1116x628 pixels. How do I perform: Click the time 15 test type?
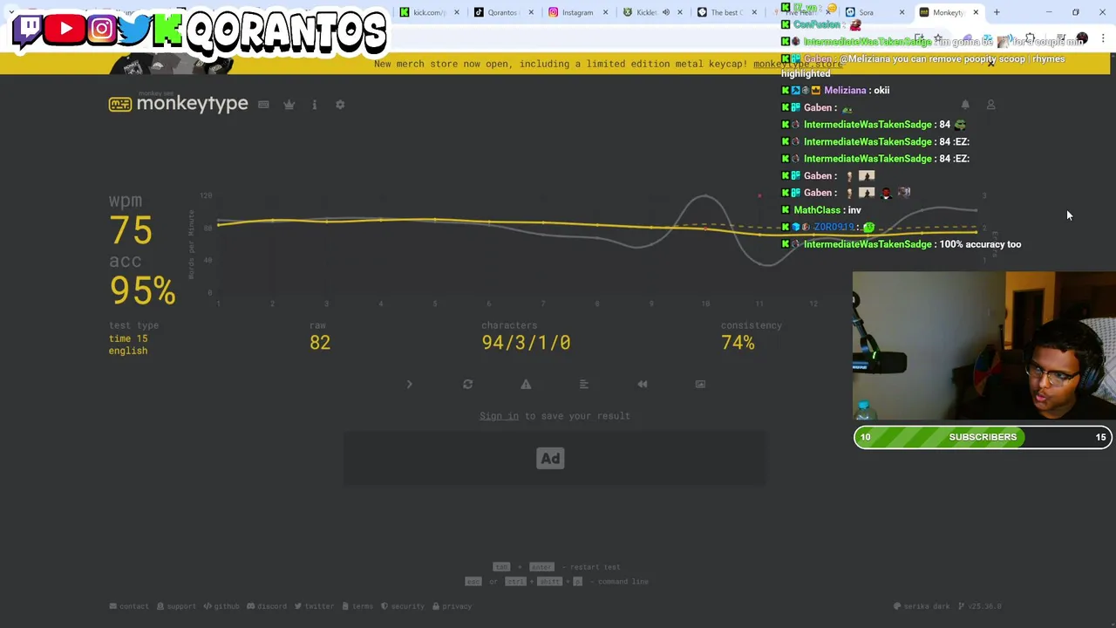click(128, 338)
